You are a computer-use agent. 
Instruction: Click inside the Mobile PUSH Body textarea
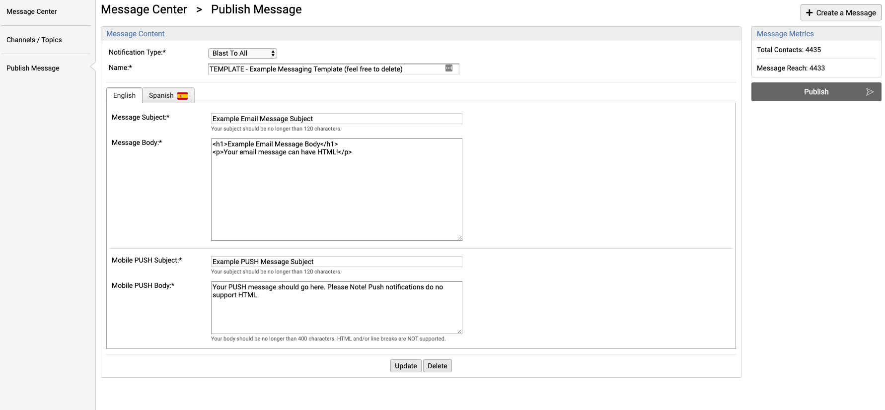tap(336, 308)
